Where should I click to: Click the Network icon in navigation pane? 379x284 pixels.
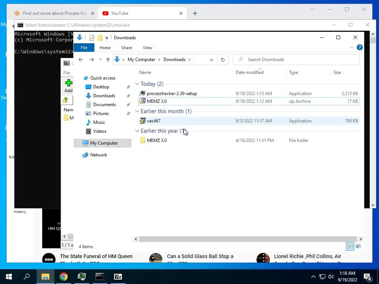[x=85, y=155]
